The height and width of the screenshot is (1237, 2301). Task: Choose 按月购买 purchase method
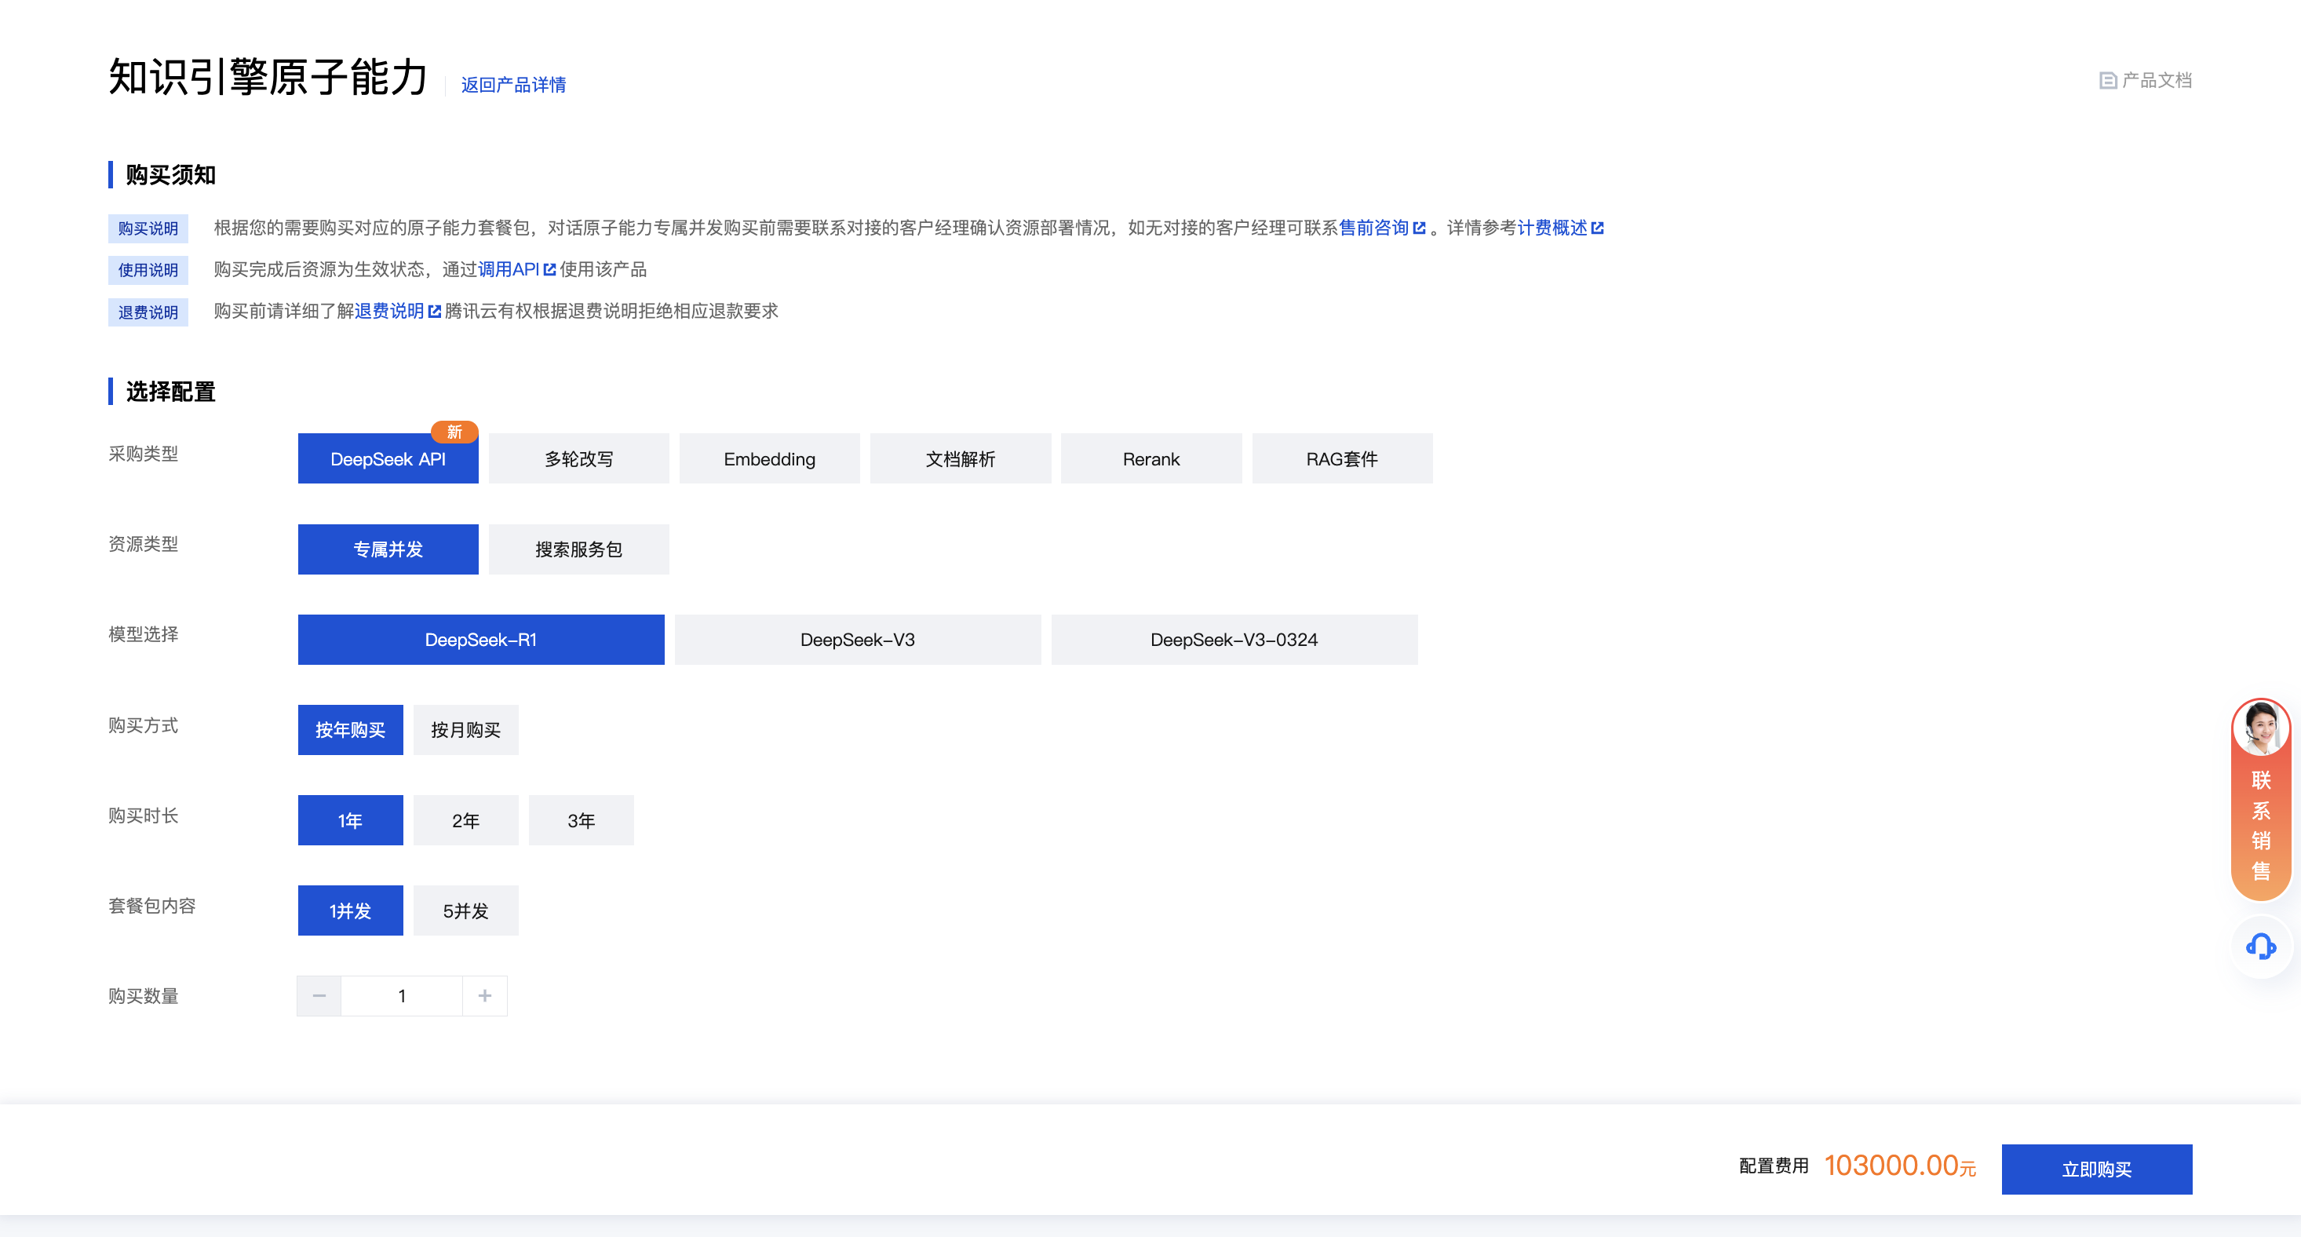tap(465, 730)
